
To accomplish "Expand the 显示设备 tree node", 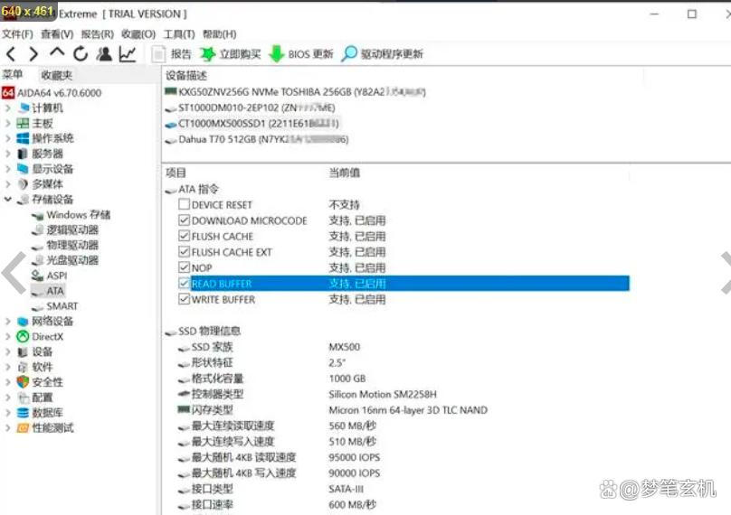I will click(x=7, y=169).
